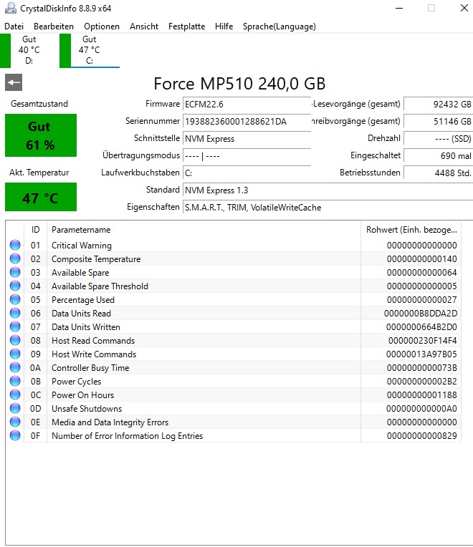Select the Unsafe Shutdowns parameter name
473x547 pixels.
point(87,409)
